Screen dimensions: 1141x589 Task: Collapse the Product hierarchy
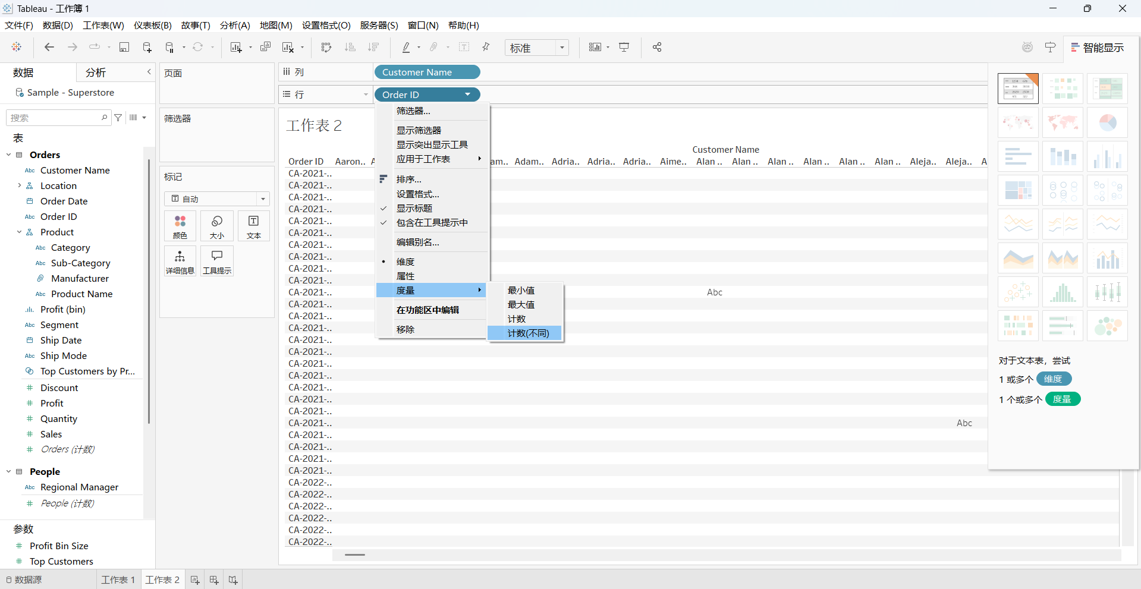pyautogui.click(x=19, y=232)
